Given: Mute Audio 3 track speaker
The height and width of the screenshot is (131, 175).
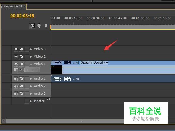Looking at the screenshot, I should click(16, 94).
